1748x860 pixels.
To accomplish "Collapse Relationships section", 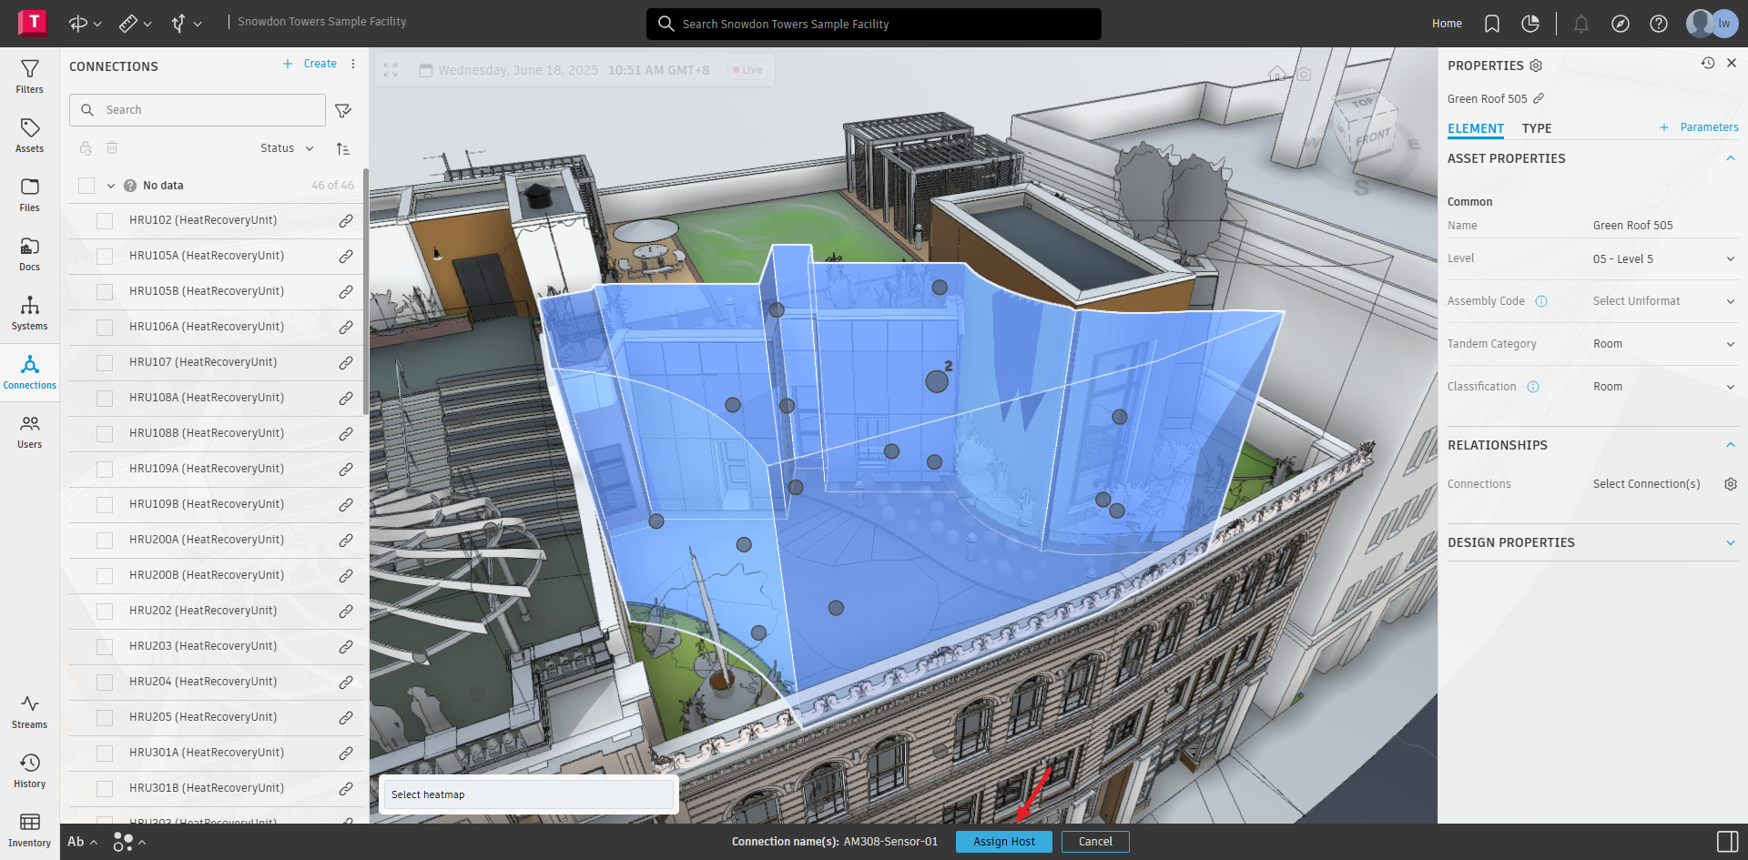I will pyautogui.click(x=1730, y=445).
